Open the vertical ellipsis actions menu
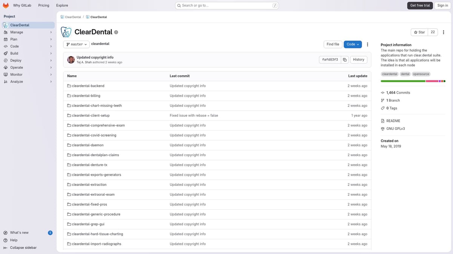This screenshot has height=254, width=453. [x=367, y=44]
